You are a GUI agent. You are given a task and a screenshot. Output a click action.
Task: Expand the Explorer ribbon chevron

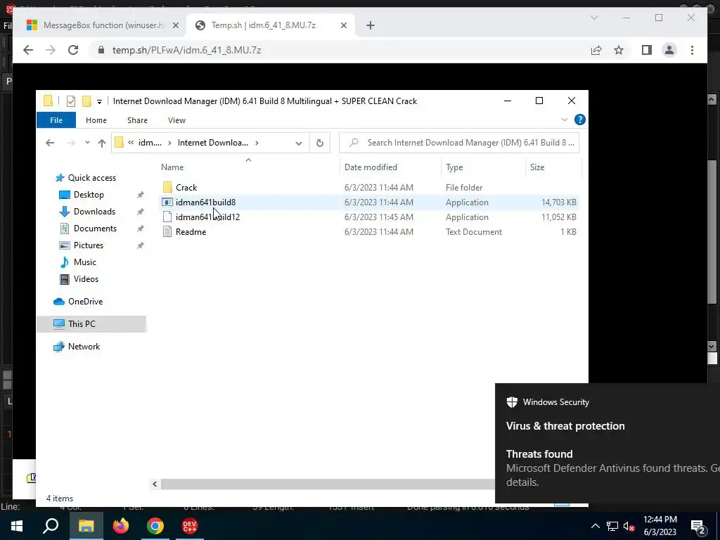coord(565,120)
